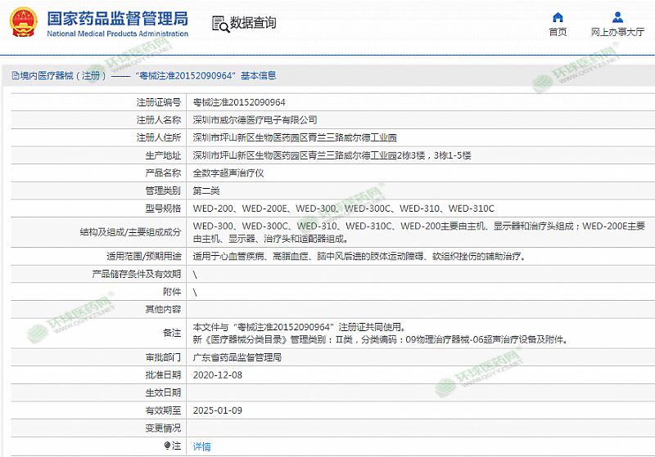Click the small document icon before 境内医疗器械

tap(15, 76)
